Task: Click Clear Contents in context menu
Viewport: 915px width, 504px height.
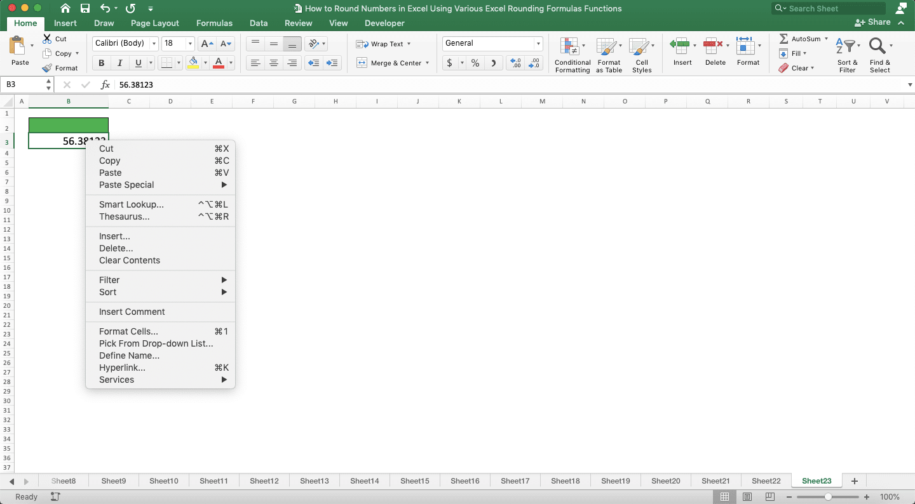Action: [129, 260]
